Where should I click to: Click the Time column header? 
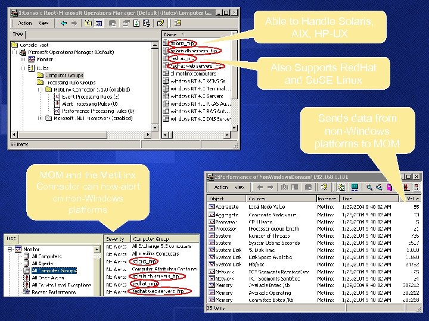click(369, 199)
